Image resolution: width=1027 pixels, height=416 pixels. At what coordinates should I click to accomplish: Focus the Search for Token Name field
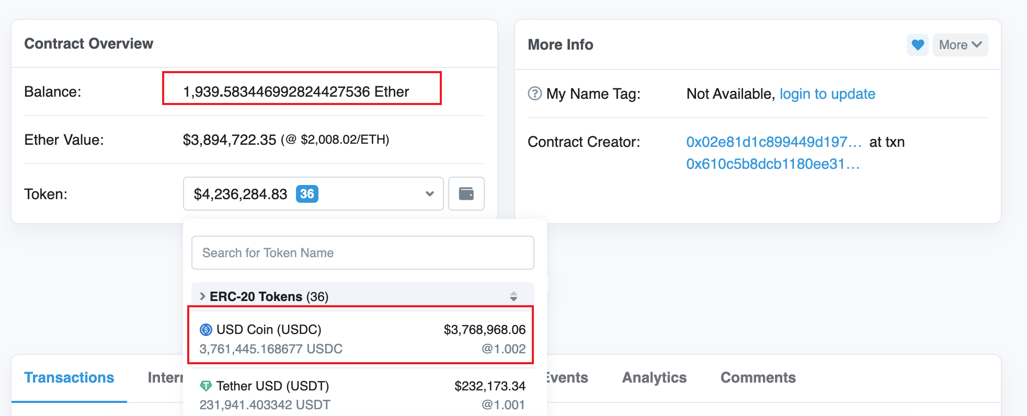pos(362,253)
